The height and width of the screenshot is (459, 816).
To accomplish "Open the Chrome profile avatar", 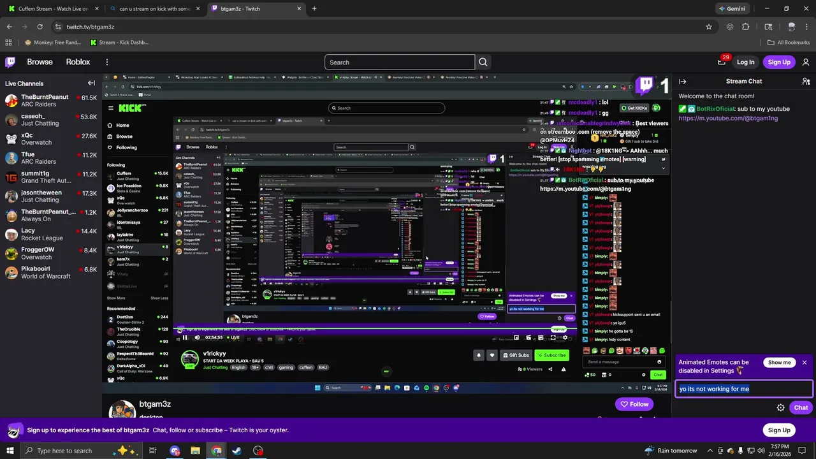I will click(x=791, y=27).
